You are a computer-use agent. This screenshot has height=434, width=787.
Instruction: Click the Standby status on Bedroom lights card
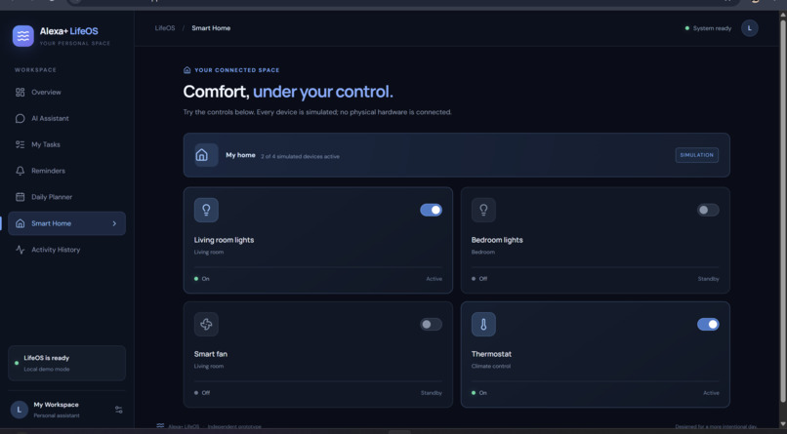[x=708, y=279]
